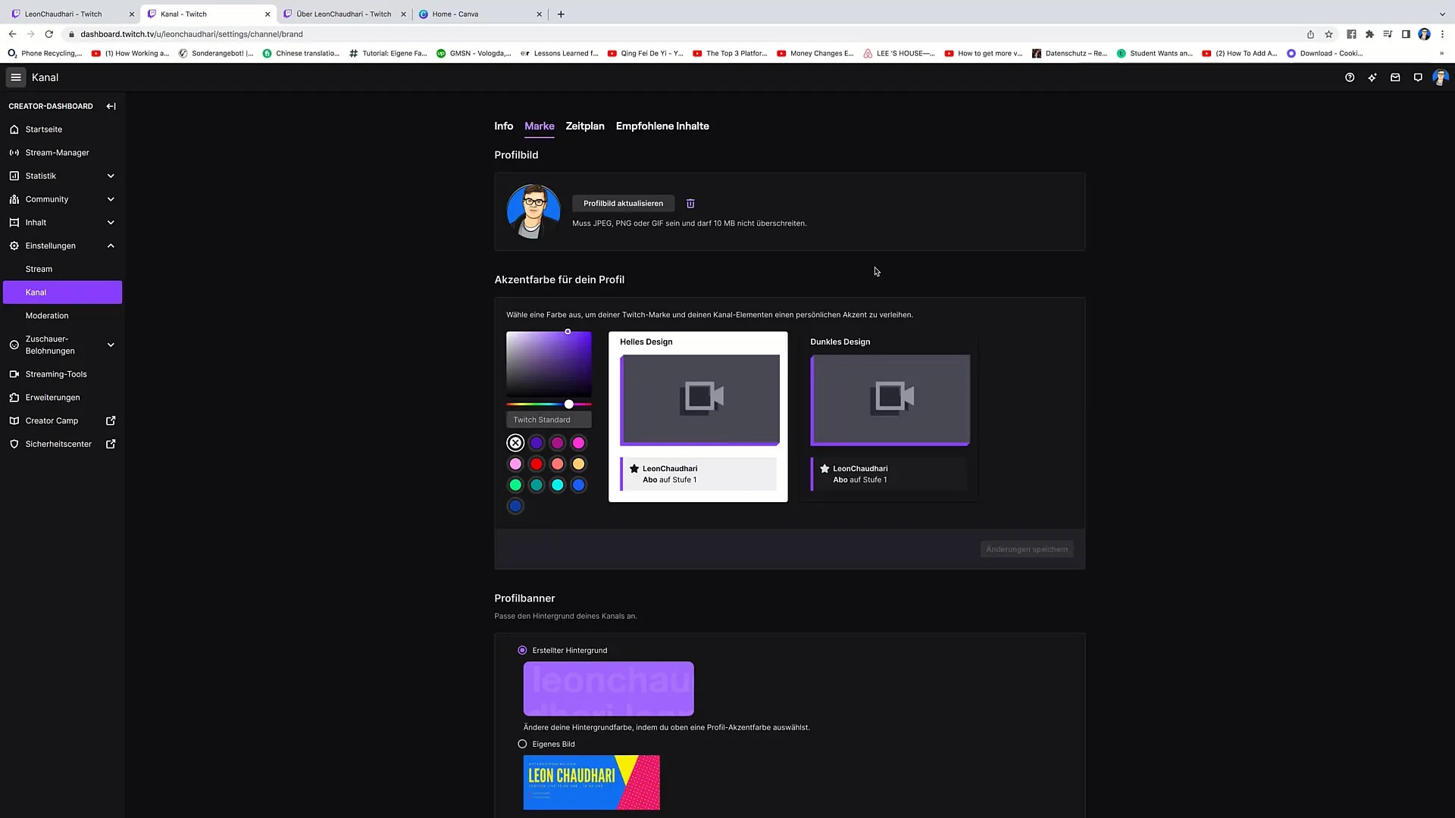1455x818 pixels.
Task: Navigate to Creator Camp external link
Action: (62, 420)
